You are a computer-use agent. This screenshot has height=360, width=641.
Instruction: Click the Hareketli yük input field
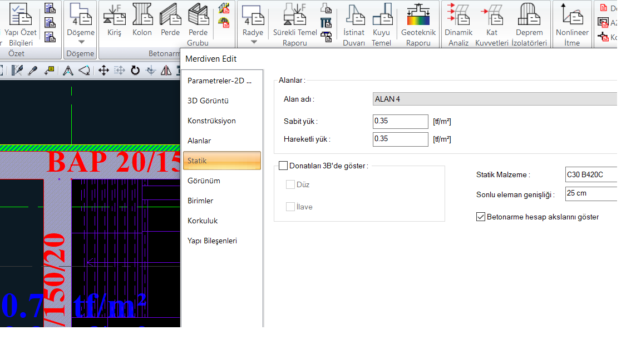coord(400,139)
